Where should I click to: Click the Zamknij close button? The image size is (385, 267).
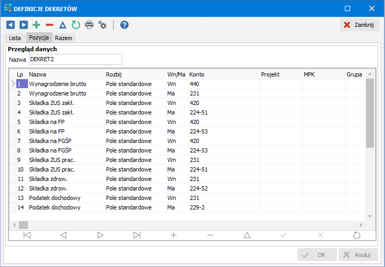click(360, 25)
